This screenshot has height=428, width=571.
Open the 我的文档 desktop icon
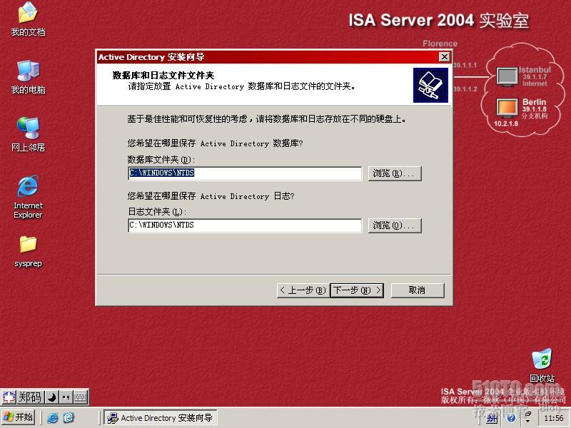click(28, 19)
